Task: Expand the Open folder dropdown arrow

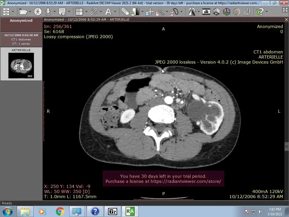Action: pyautogui.click(x=30, y=12)
